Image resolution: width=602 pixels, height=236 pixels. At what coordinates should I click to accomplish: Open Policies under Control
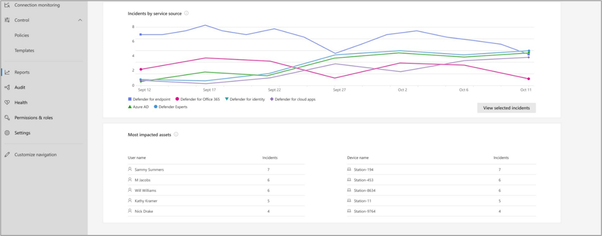[22, 36]
